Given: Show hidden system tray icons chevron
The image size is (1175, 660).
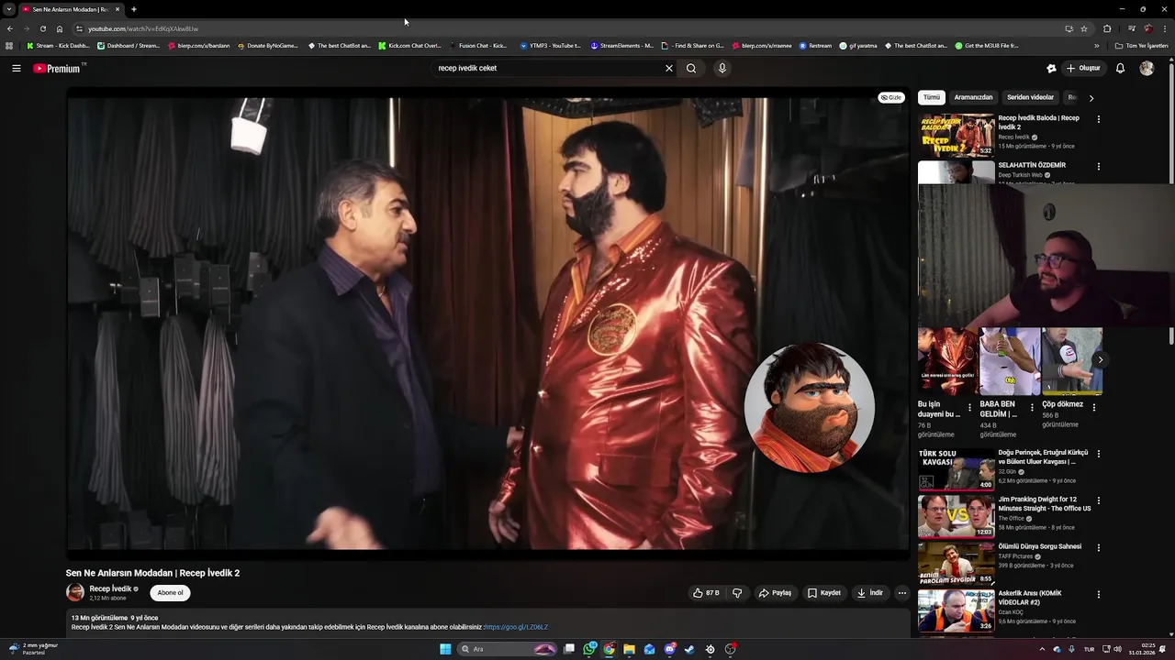Looking at the screenshot, I should coord(1042,649).
